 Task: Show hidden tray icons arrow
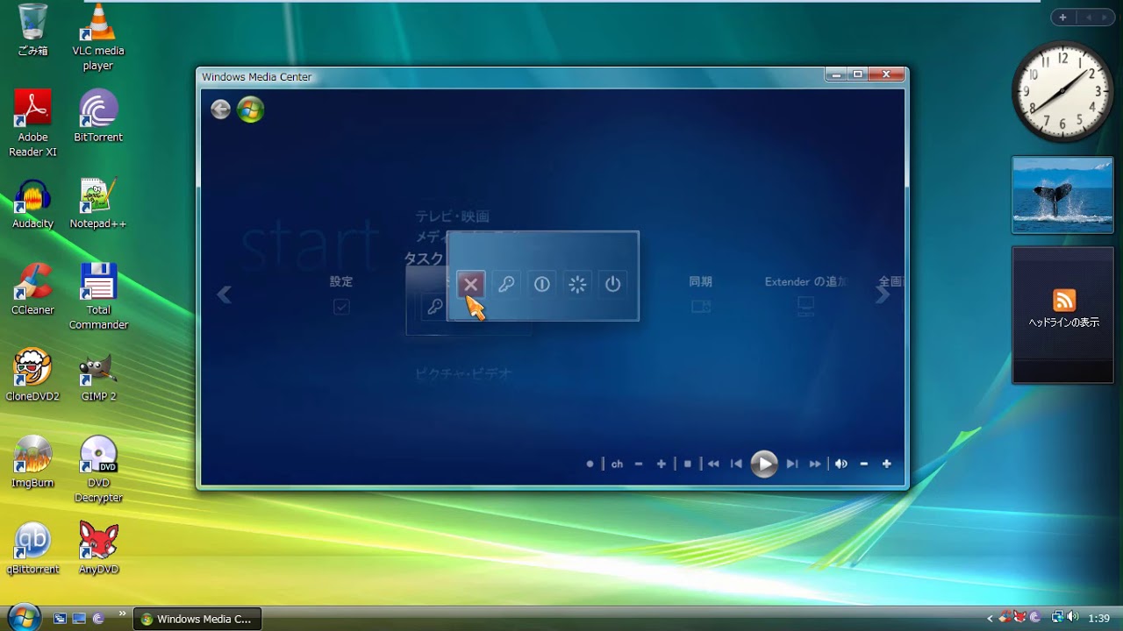point(991,619)
